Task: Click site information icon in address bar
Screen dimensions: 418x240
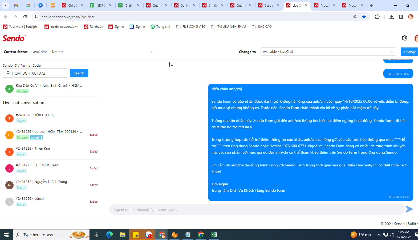Action: [x=36, y=17]
